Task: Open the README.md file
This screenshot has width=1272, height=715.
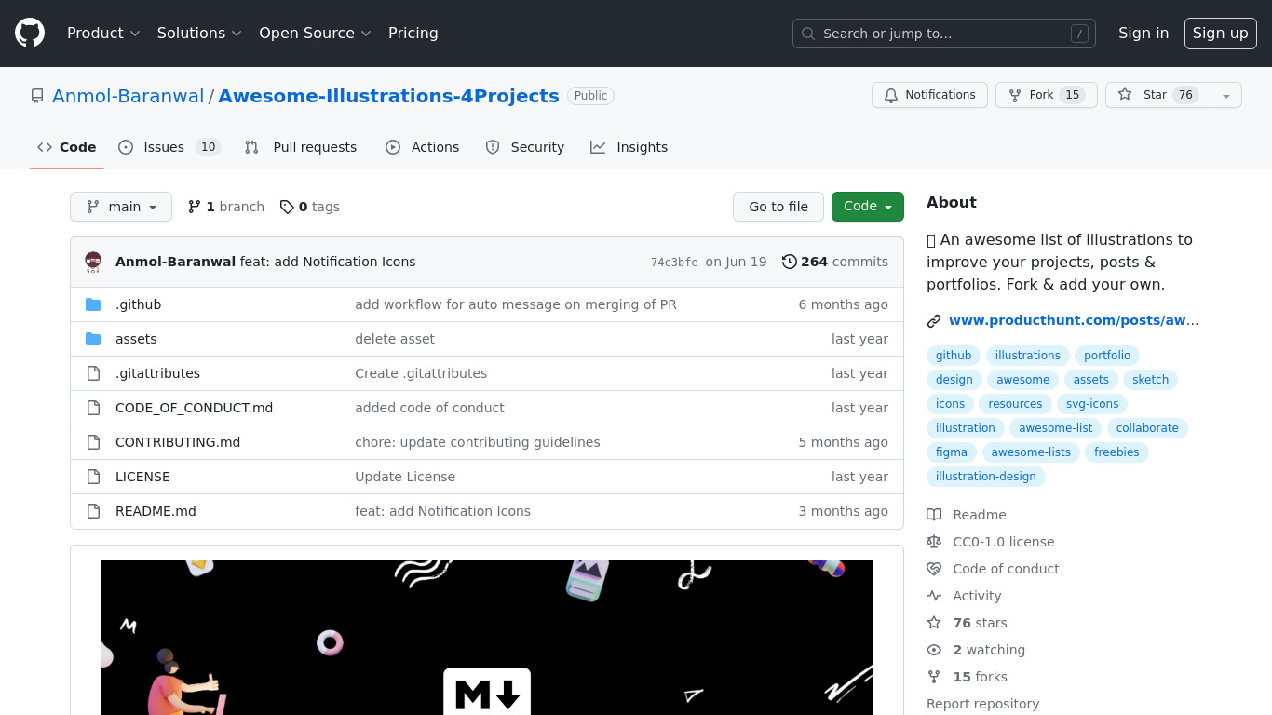Action: [x=156, y=511]
